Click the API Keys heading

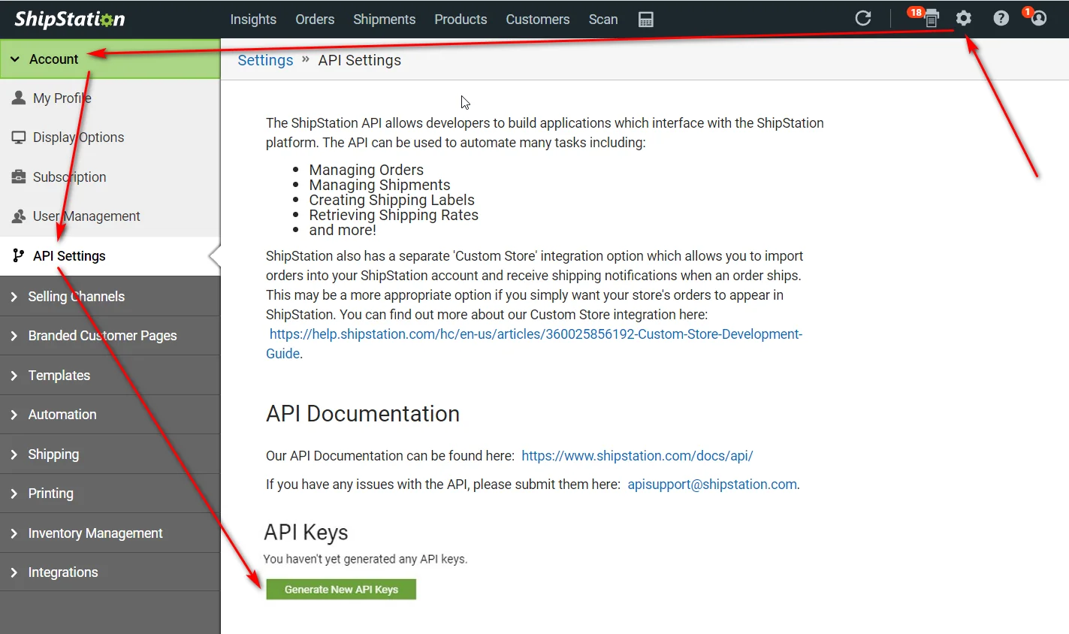coord(306,533)
